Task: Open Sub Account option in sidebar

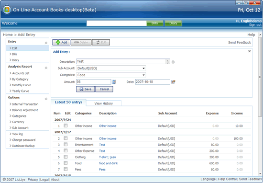Action: point(20,128)
